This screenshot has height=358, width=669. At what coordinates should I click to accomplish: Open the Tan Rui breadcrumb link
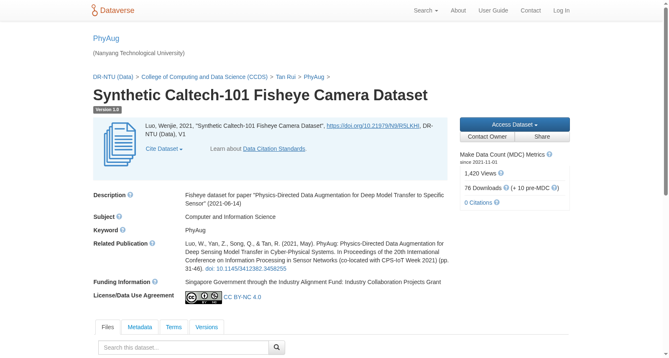pyautogui.click(x=286, y=77)
